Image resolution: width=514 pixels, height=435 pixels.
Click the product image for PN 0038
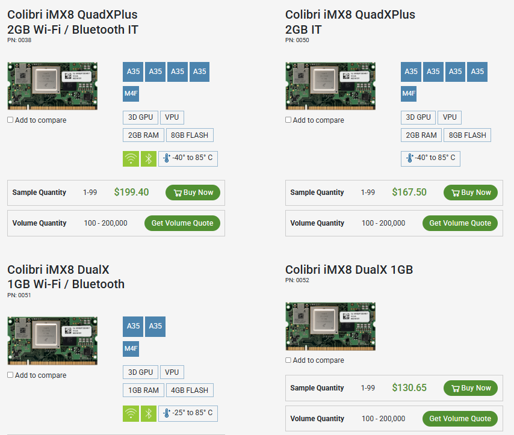point(52,86)
